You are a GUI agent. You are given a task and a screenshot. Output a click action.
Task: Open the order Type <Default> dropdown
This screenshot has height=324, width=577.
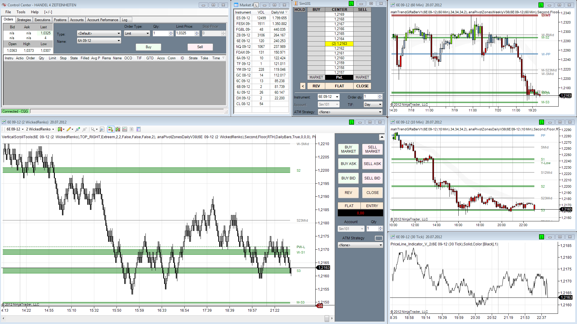click(99, 33)
